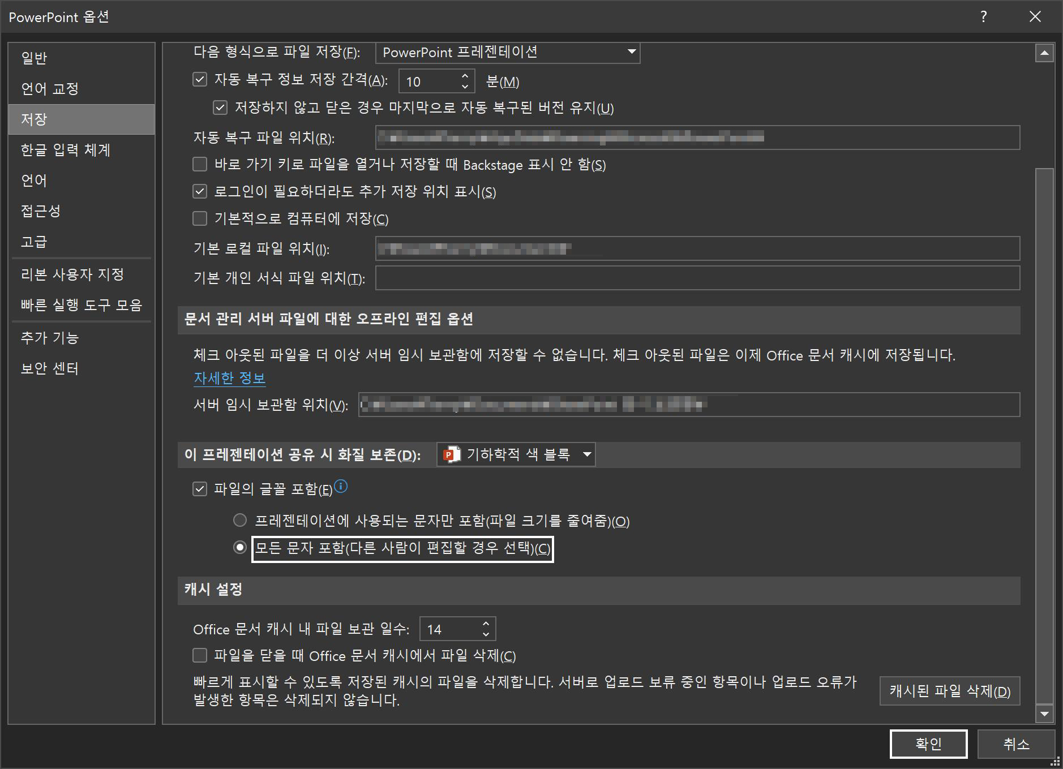Open the 접근성 options category
1063x769 pixels.
[82, 210]
